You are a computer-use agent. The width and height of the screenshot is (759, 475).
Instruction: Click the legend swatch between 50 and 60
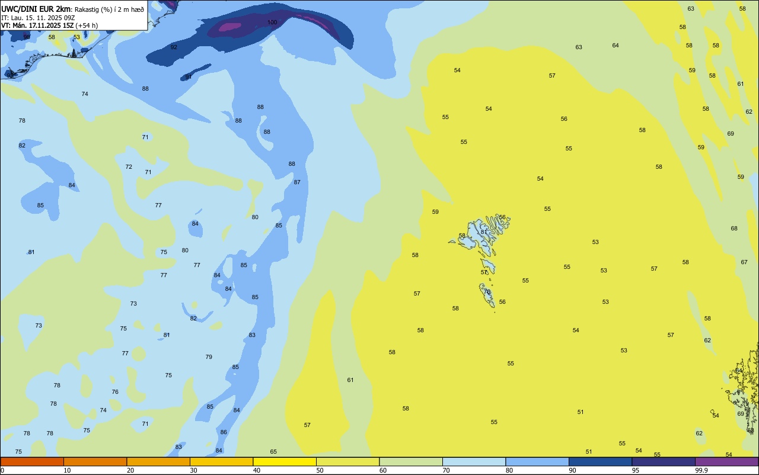click(347, 461)
